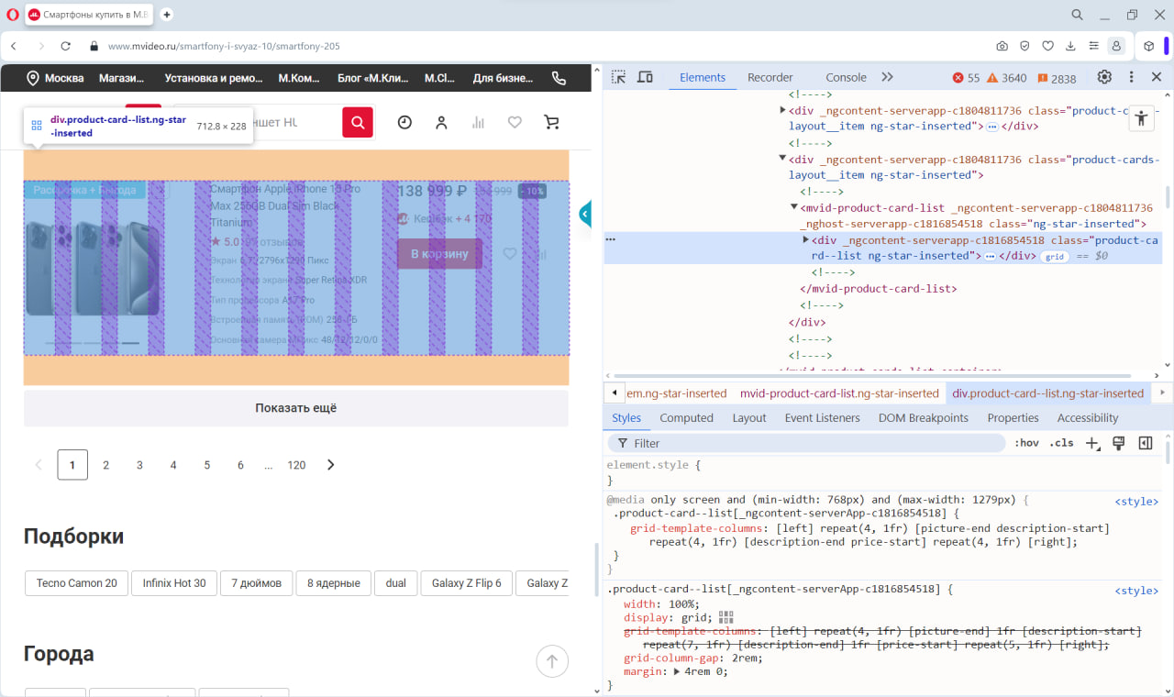Toggle :hov element state panel
This screenshot has height=697, width=1174.
coord(1026,443)
